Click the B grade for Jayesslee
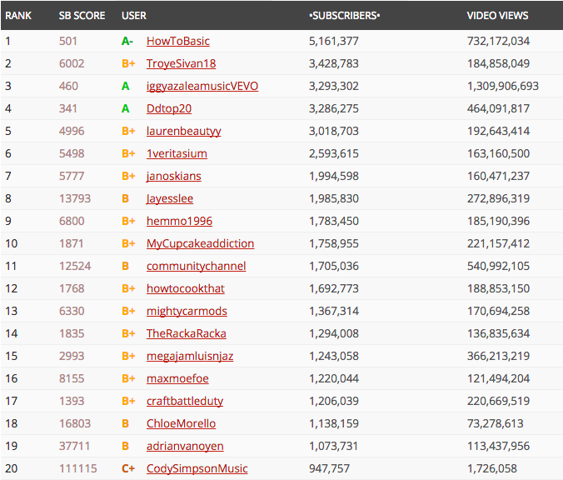Viewport: 563px width, 480px height. coord(125,198)
